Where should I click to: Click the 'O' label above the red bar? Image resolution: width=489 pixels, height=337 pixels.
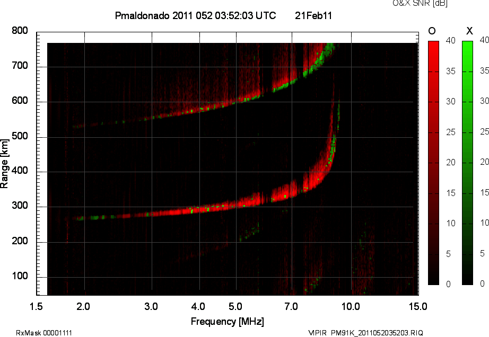[432, 31]
